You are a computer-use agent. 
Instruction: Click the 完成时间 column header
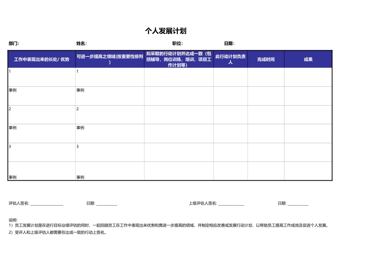click(266, 59)
